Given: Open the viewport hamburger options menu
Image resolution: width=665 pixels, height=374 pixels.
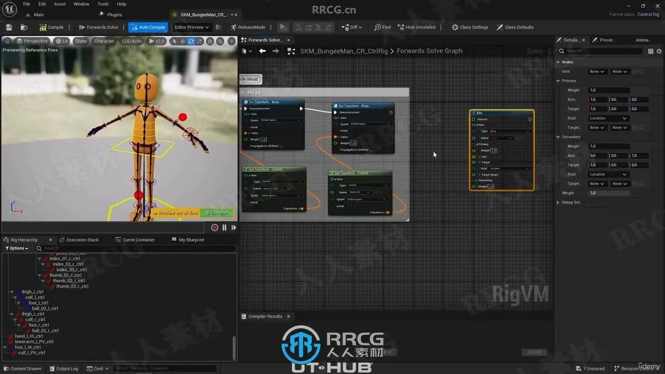Looking at the screenshot, I should (7, 41).
